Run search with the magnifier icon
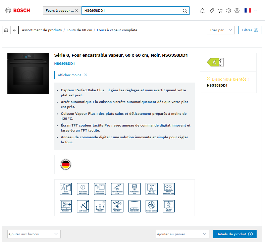The width and height of the screenshot is (265, 246). (x=184, y=11)
